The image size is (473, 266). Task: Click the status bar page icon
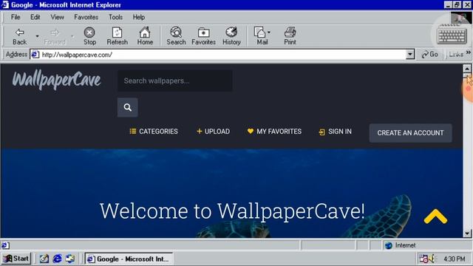(5, 245)
